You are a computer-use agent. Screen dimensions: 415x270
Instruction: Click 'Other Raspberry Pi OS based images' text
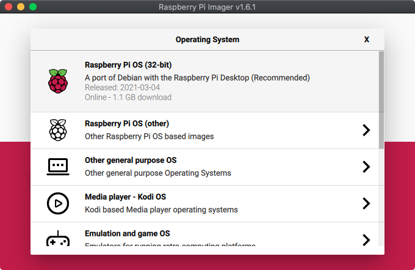(150, 136)
